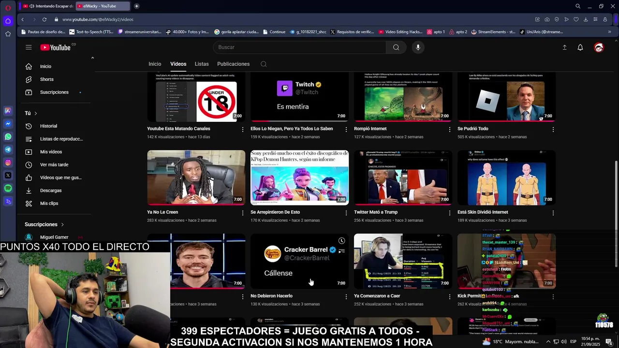Open options for Youtube Esta Matando Canales
The height and width of the screenshot is (348, 619).
click(243, 130)
